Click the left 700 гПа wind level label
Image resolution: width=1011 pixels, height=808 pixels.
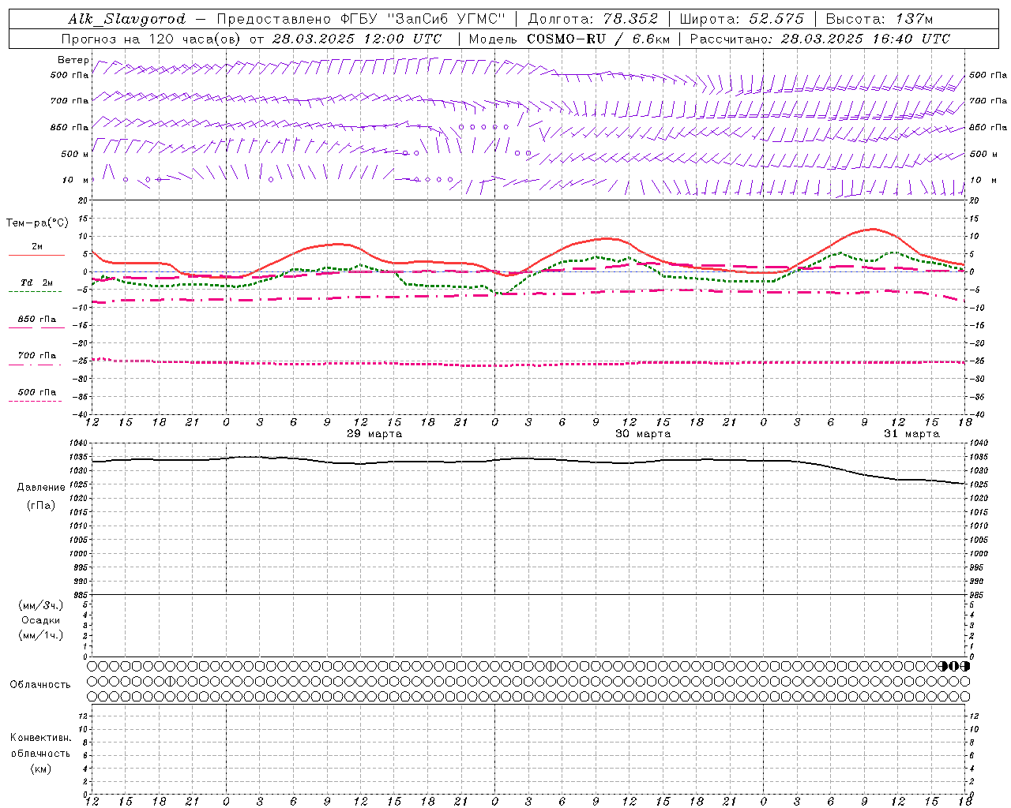[70, 101]
